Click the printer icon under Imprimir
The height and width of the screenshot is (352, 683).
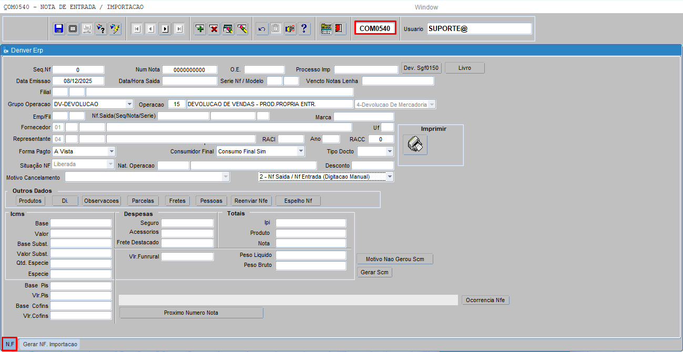tap(415, 144)
